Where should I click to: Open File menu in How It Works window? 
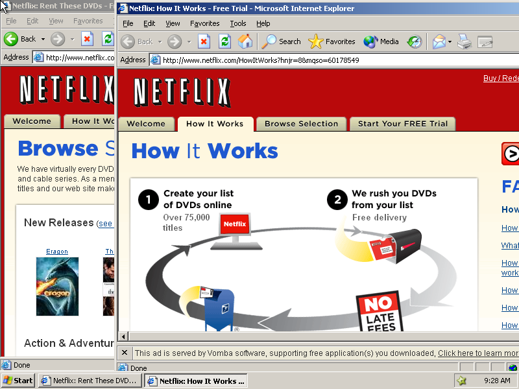tap(128, 23)
